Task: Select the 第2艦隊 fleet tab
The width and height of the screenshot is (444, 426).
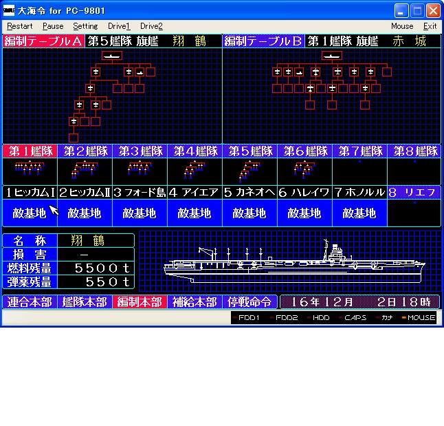Action: point(85,151)
